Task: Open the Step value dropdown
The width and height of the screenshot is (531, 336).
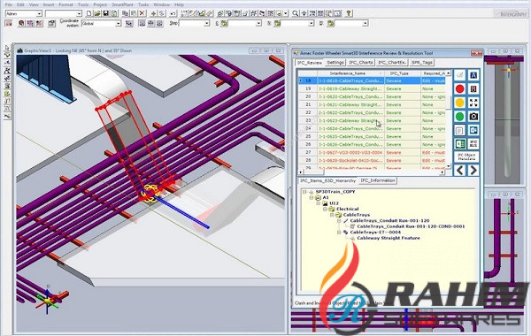Action: (x=206, y=23)
